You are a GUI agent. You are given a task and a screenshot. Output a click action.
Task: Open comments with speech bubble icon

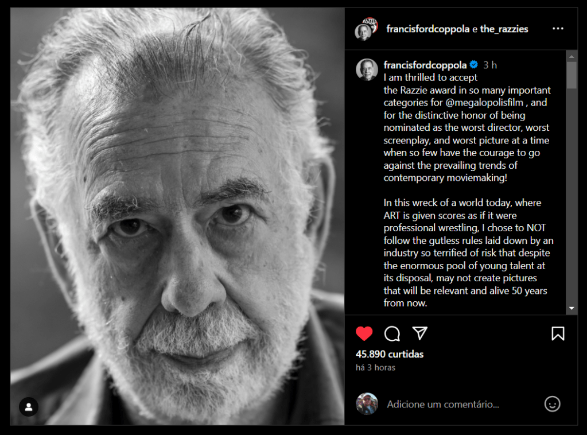point(392,333)
